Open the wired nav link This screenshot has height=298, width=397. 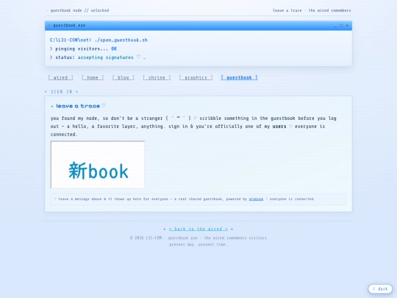point(60,77)
